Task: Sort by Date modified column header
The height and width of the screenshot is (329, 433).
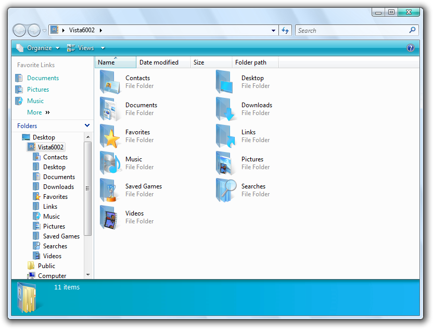Action: (x=159, y=62)
